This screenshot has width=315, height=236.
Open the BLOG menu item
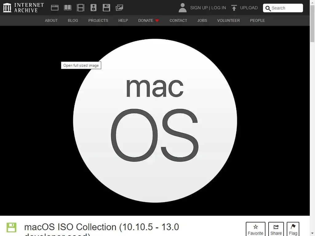click(73, 21)
